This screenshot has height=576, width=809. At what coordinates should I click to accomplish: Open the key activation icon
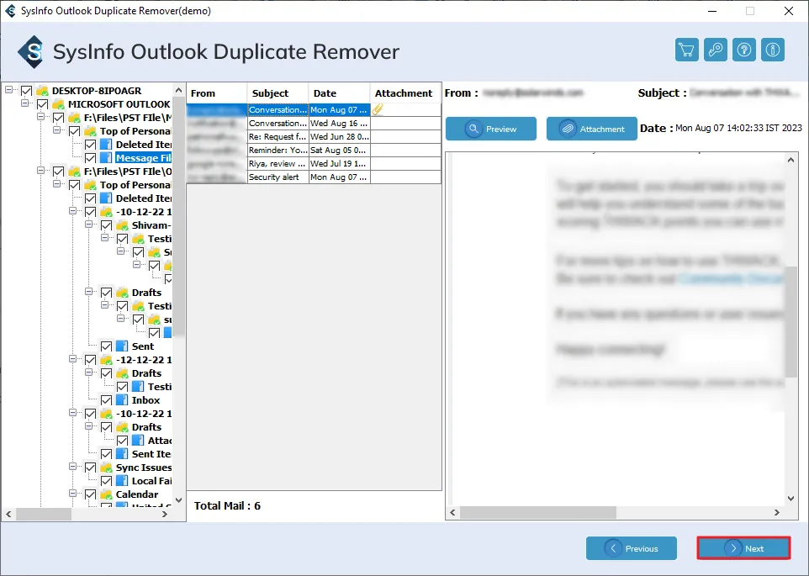(x=716, y=50)
